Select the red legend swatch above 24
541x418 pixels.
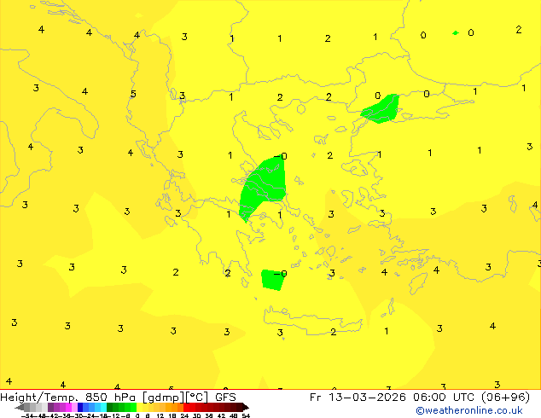pyautogui.click(x=186, y=407)
